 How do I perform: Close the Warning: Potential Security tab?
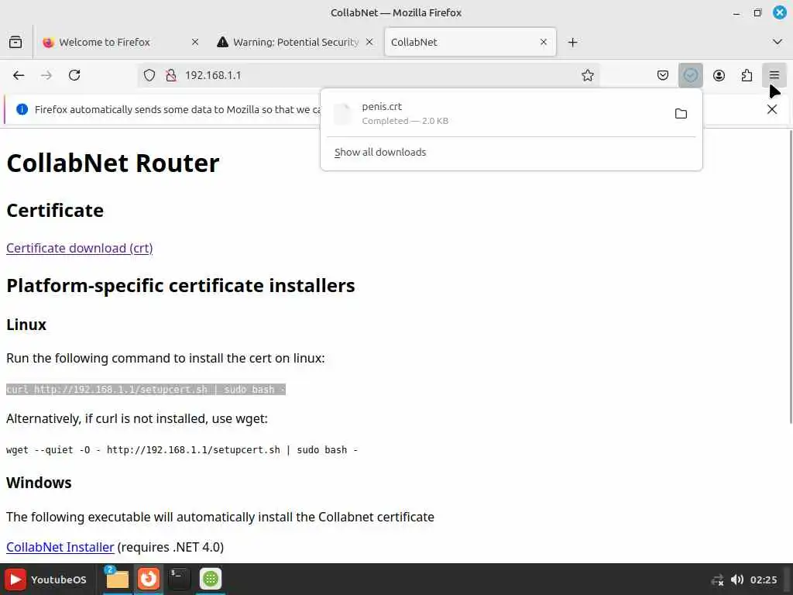[369, 42]
